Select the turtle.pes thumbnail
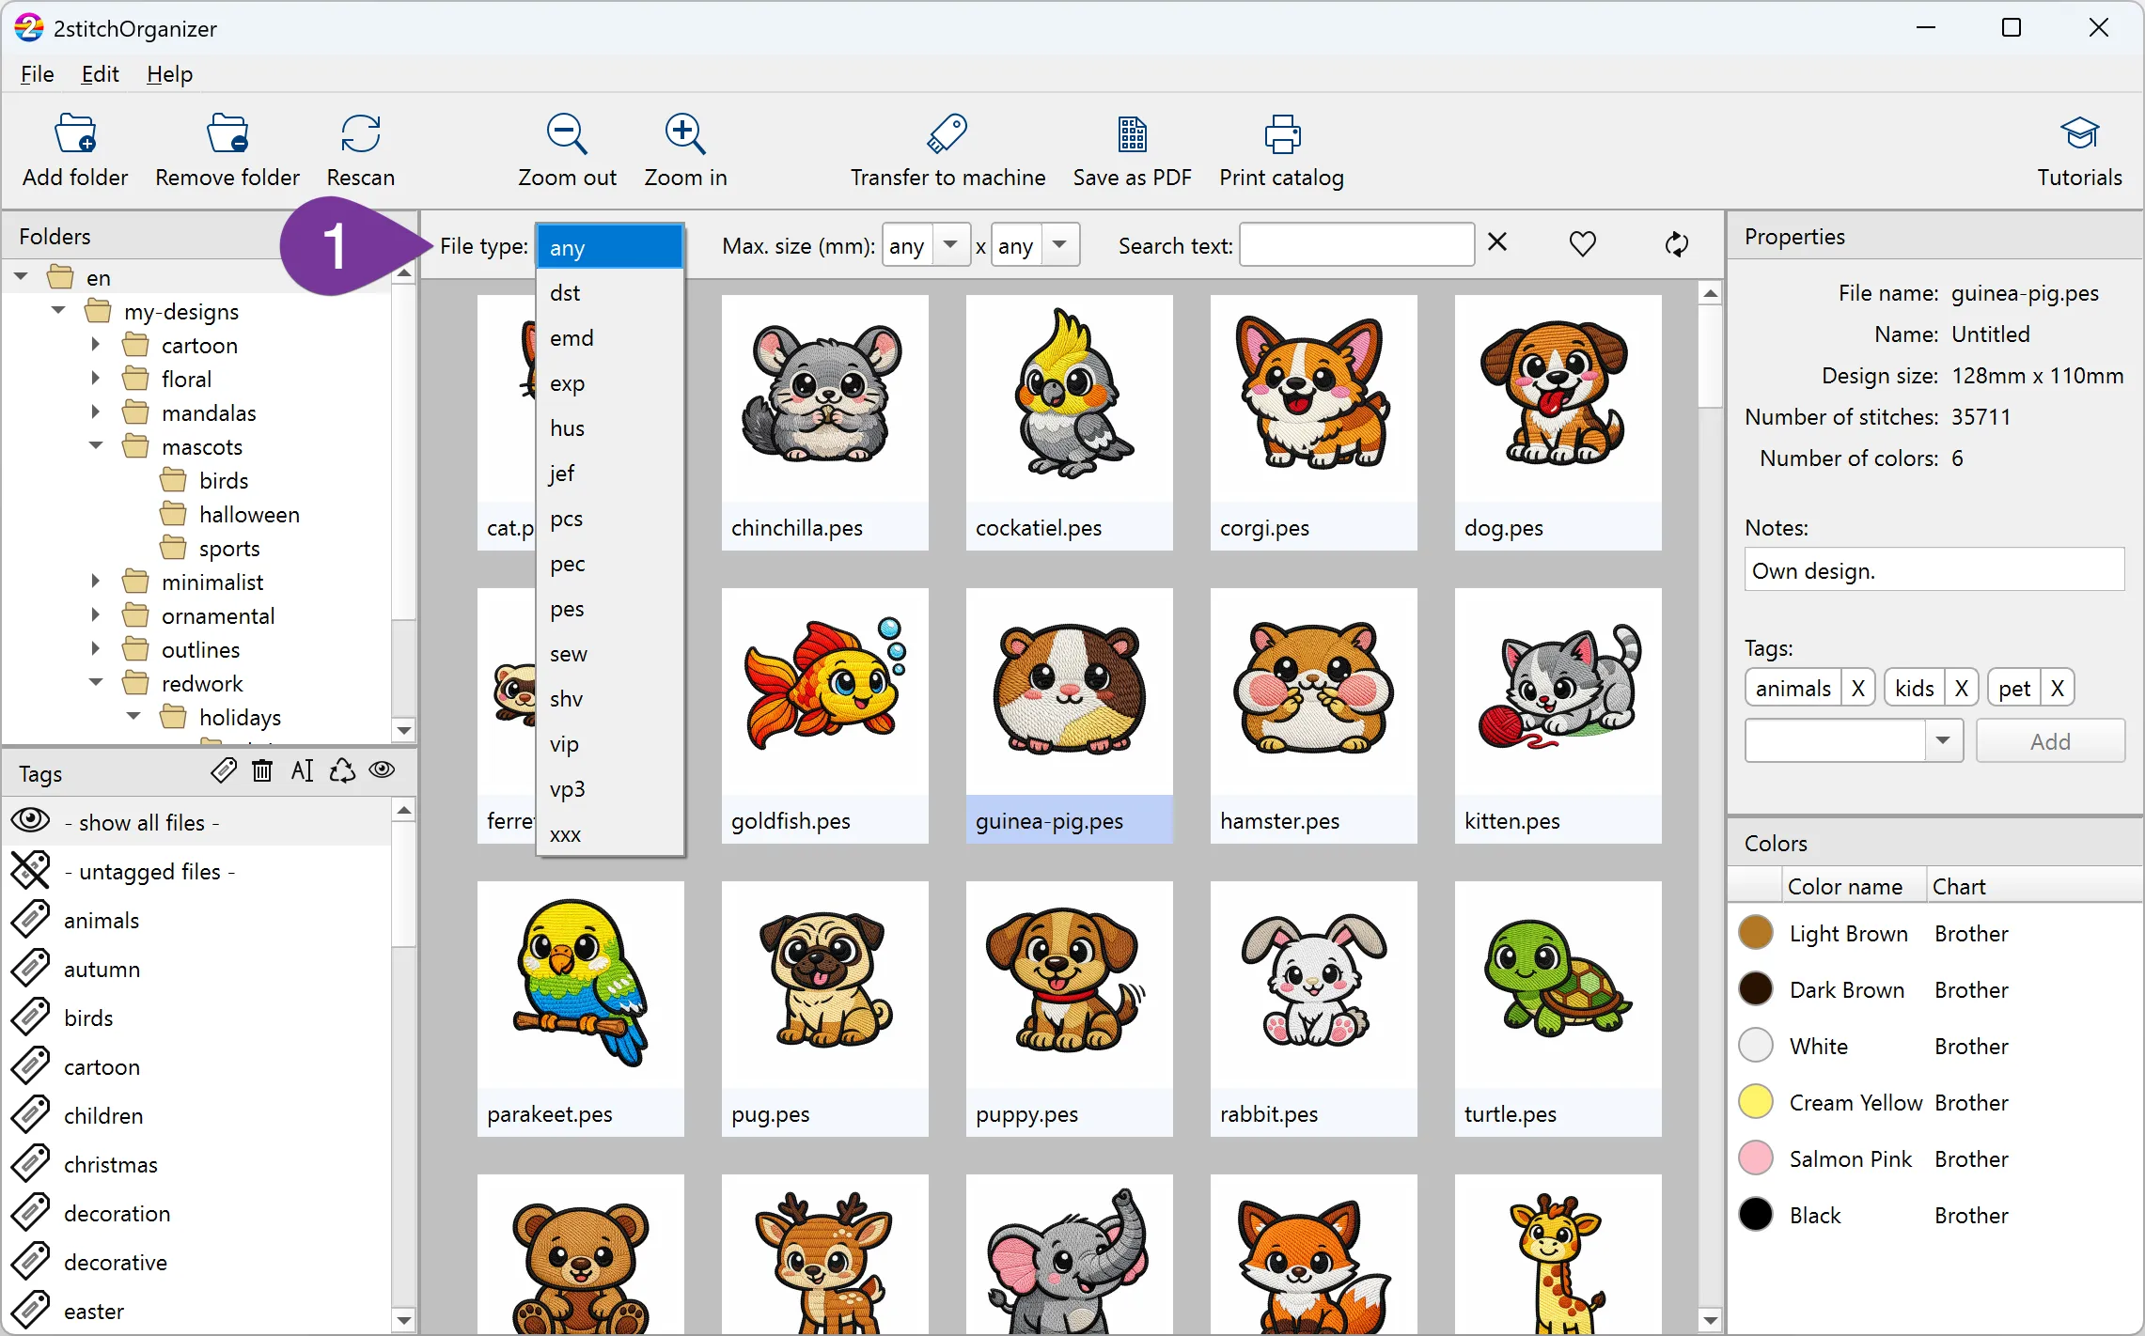The width and height of the screenshot is (2145, 1336). click(x=1558, y=1009)
